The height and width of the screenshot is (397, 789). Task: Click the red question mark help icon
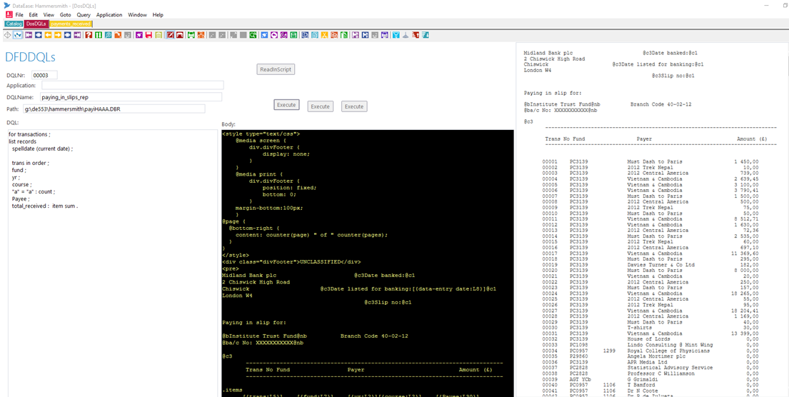(89, 35)
